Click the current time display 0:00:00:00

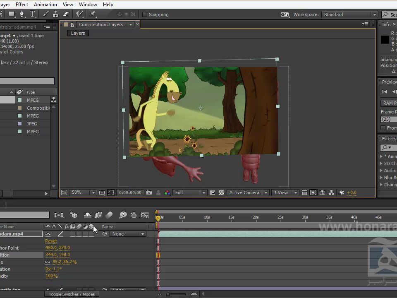tap(130, 192)
